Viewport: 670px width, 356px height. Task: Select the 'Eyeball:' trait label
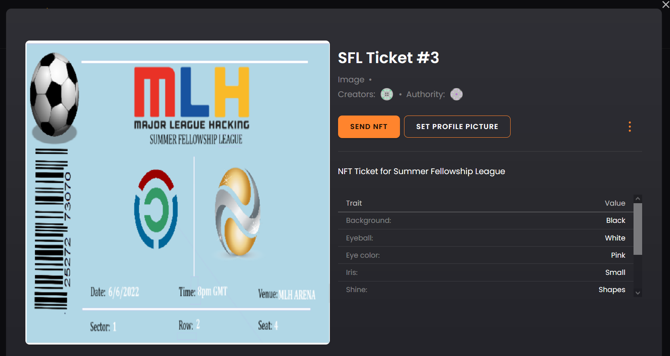[359, 238]
